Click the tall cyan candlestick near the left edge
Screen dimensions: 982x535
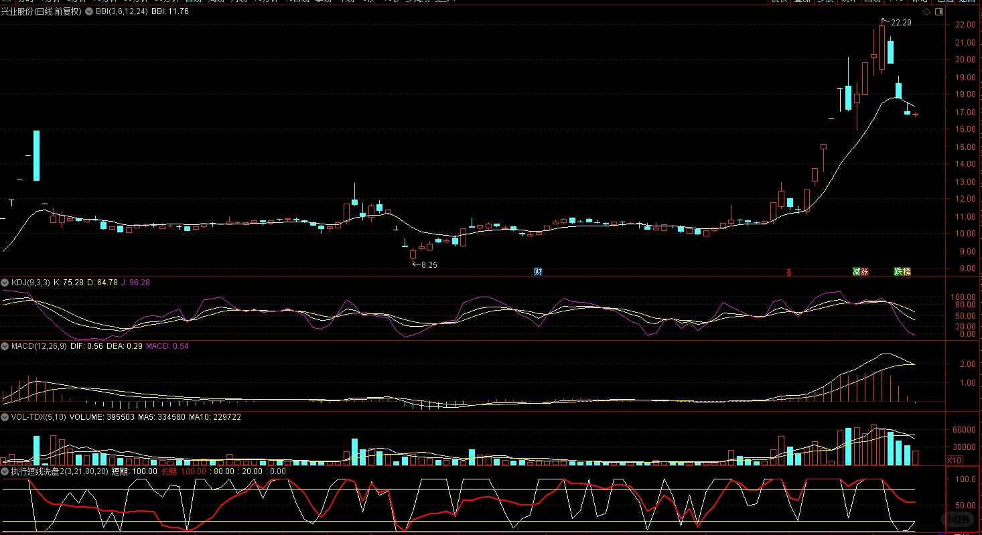point(36,155)
